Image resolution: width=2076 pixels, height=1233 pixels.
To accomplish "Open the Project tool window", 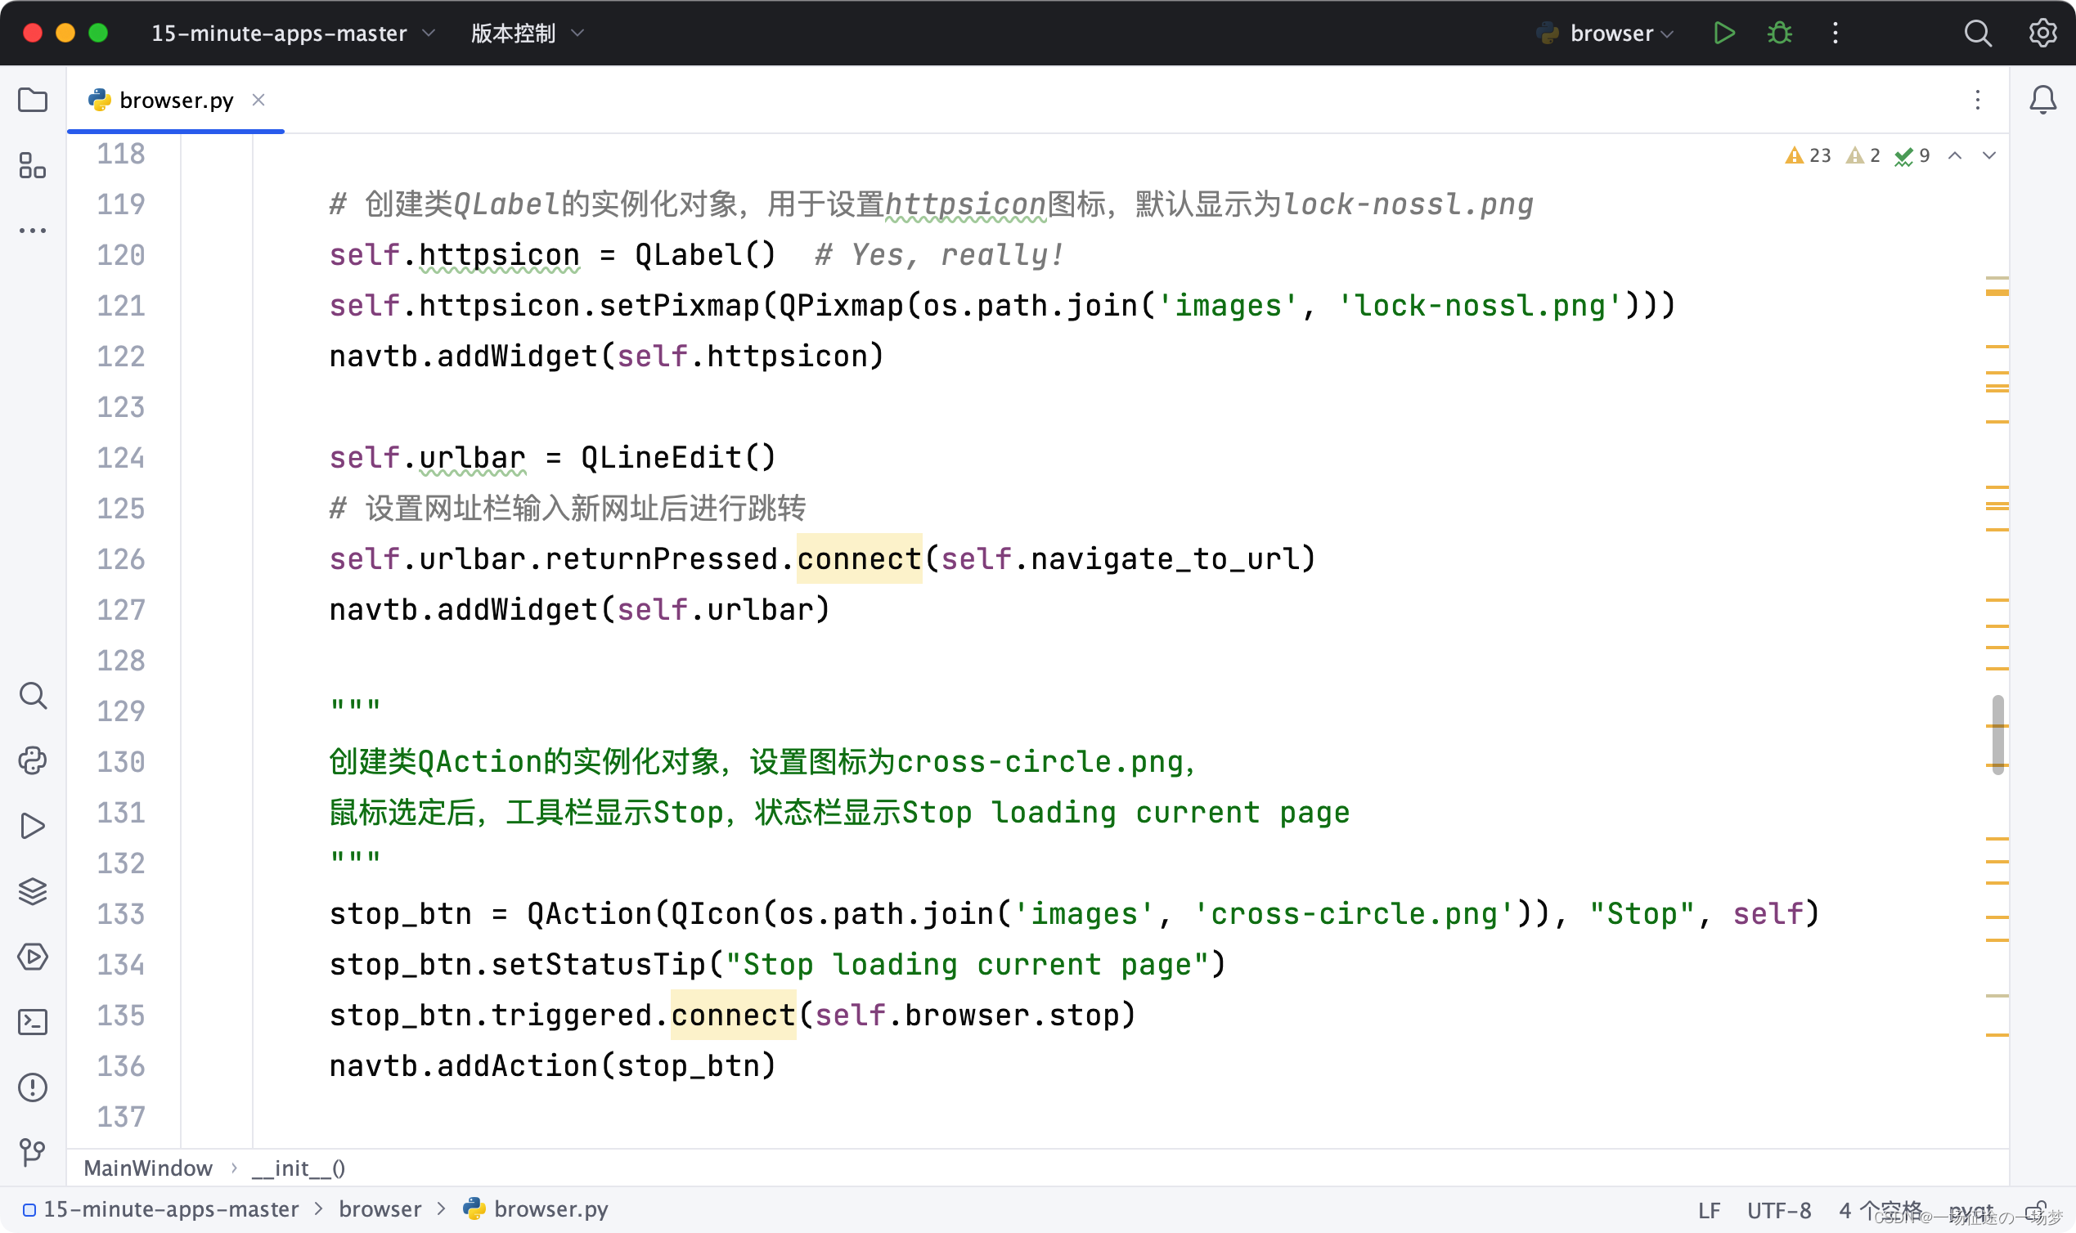I will click(34, 100).
